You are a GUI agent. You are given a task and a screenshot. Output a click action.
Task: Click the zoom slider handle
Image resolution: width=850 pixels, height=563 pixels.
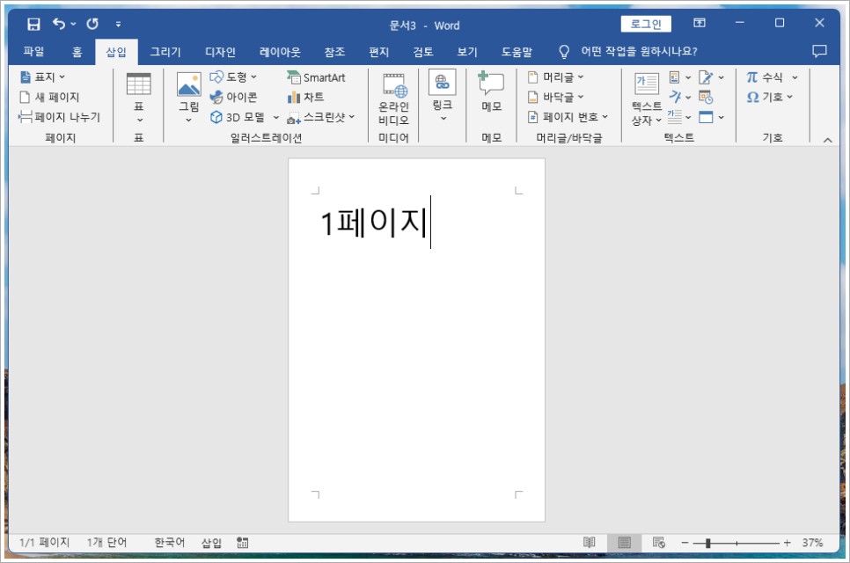point(708,543)
